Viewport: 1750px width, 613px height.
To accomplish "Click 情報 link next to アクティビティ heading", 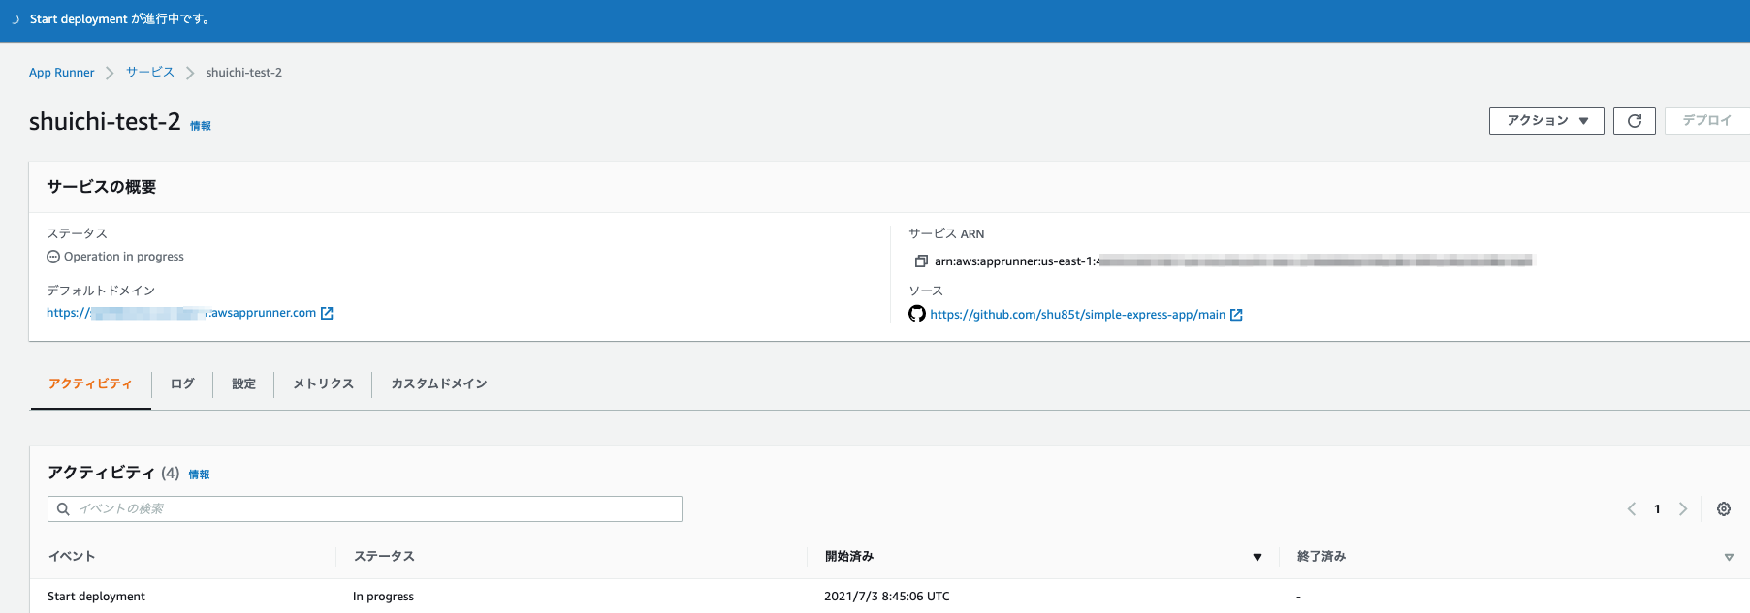I will 199,475.
